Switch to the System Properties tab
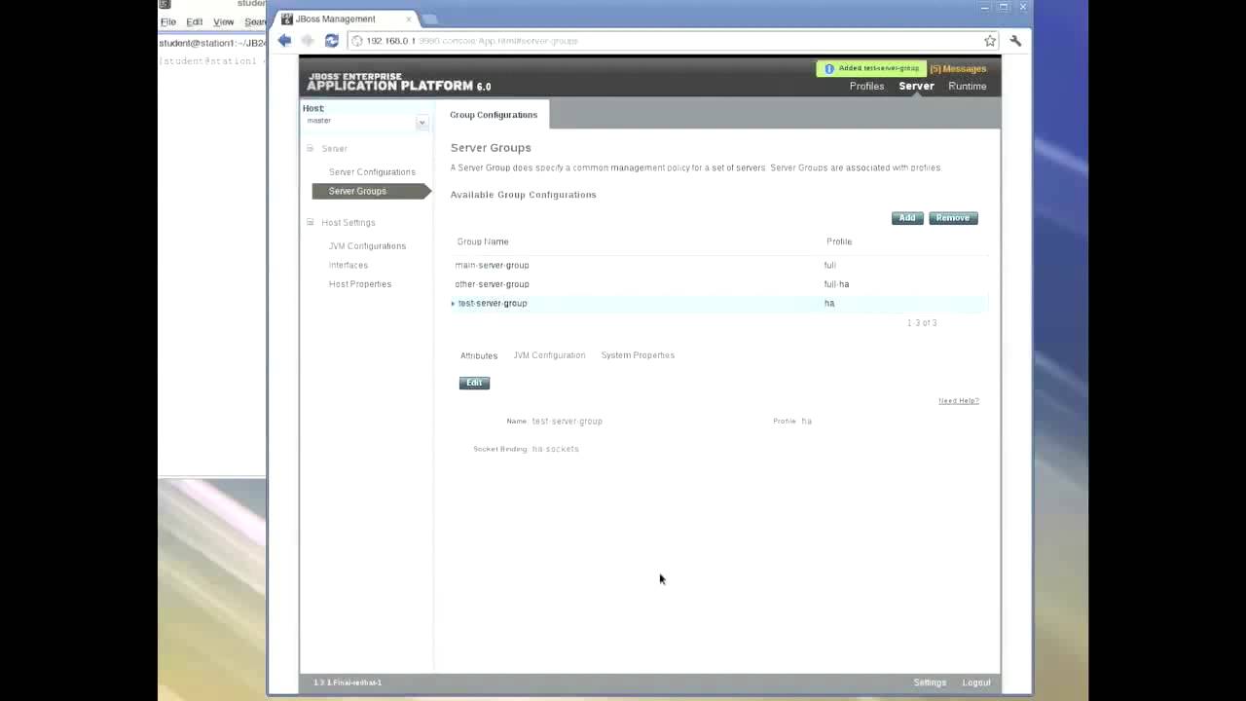Viewport: 1246px width, 701px height. coord(638,355)
